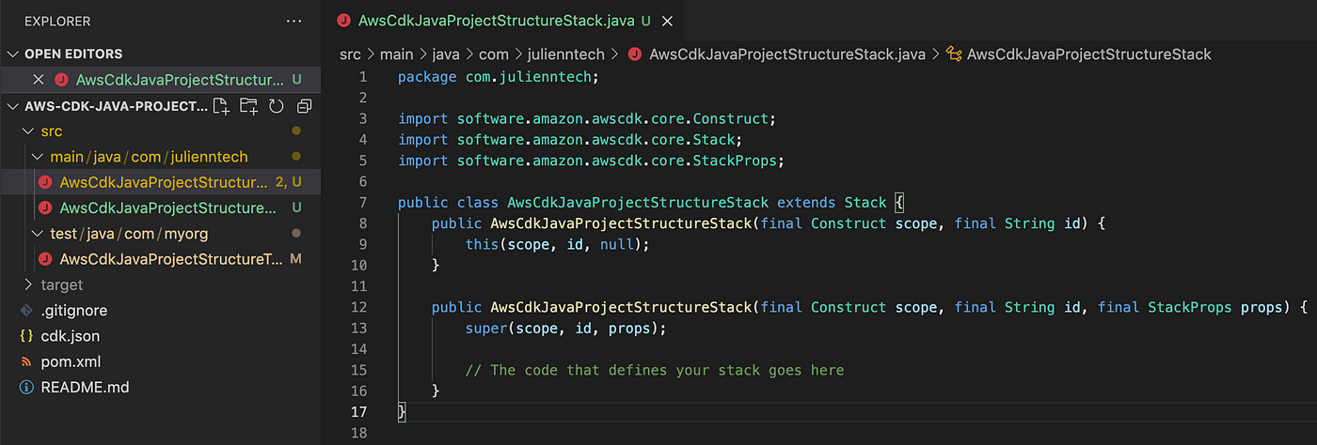Refresh the explorer tree

tap(277, 106)
